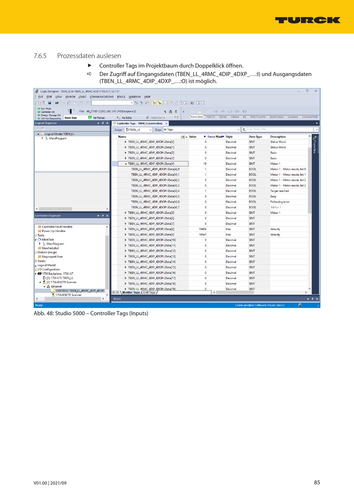
Task: Open the TOOLS menu
Action: coord(121,97)
